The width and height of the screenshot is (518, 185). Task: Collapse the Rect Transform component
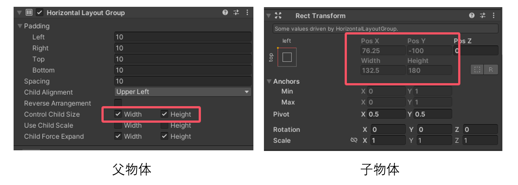[x=269, y=16]
